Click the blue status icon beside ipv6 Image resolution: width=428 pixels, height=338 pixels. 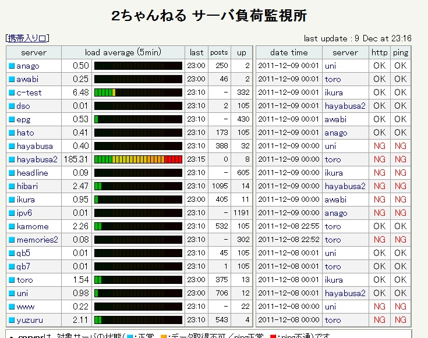click(x=12, y=213)
